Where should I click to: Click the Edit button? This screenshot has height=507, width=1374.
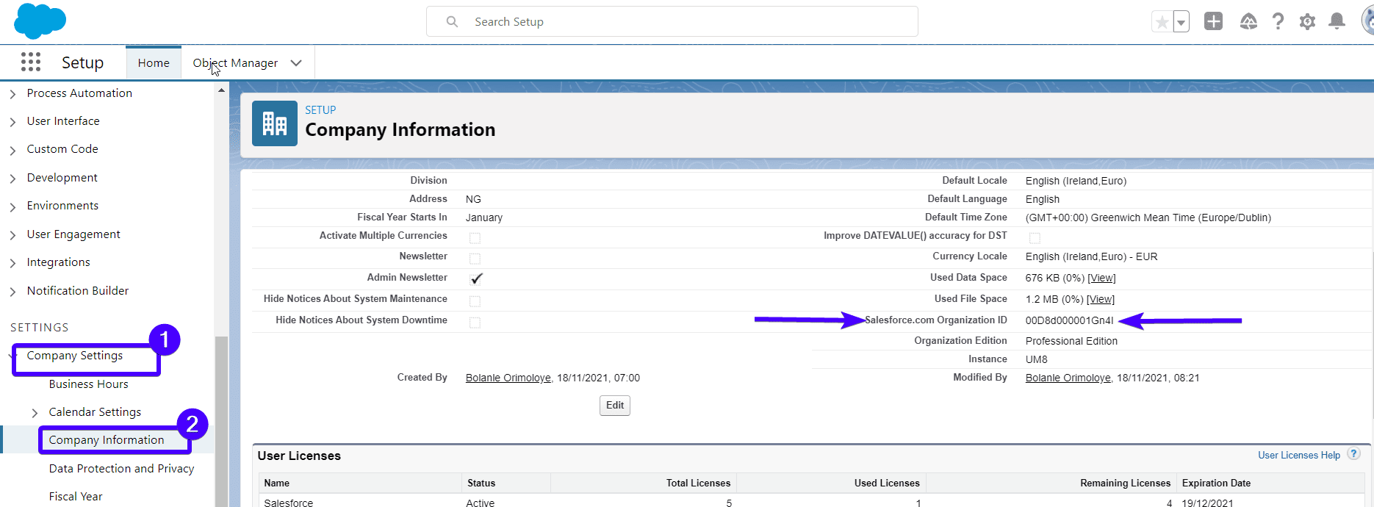point(615,406)
